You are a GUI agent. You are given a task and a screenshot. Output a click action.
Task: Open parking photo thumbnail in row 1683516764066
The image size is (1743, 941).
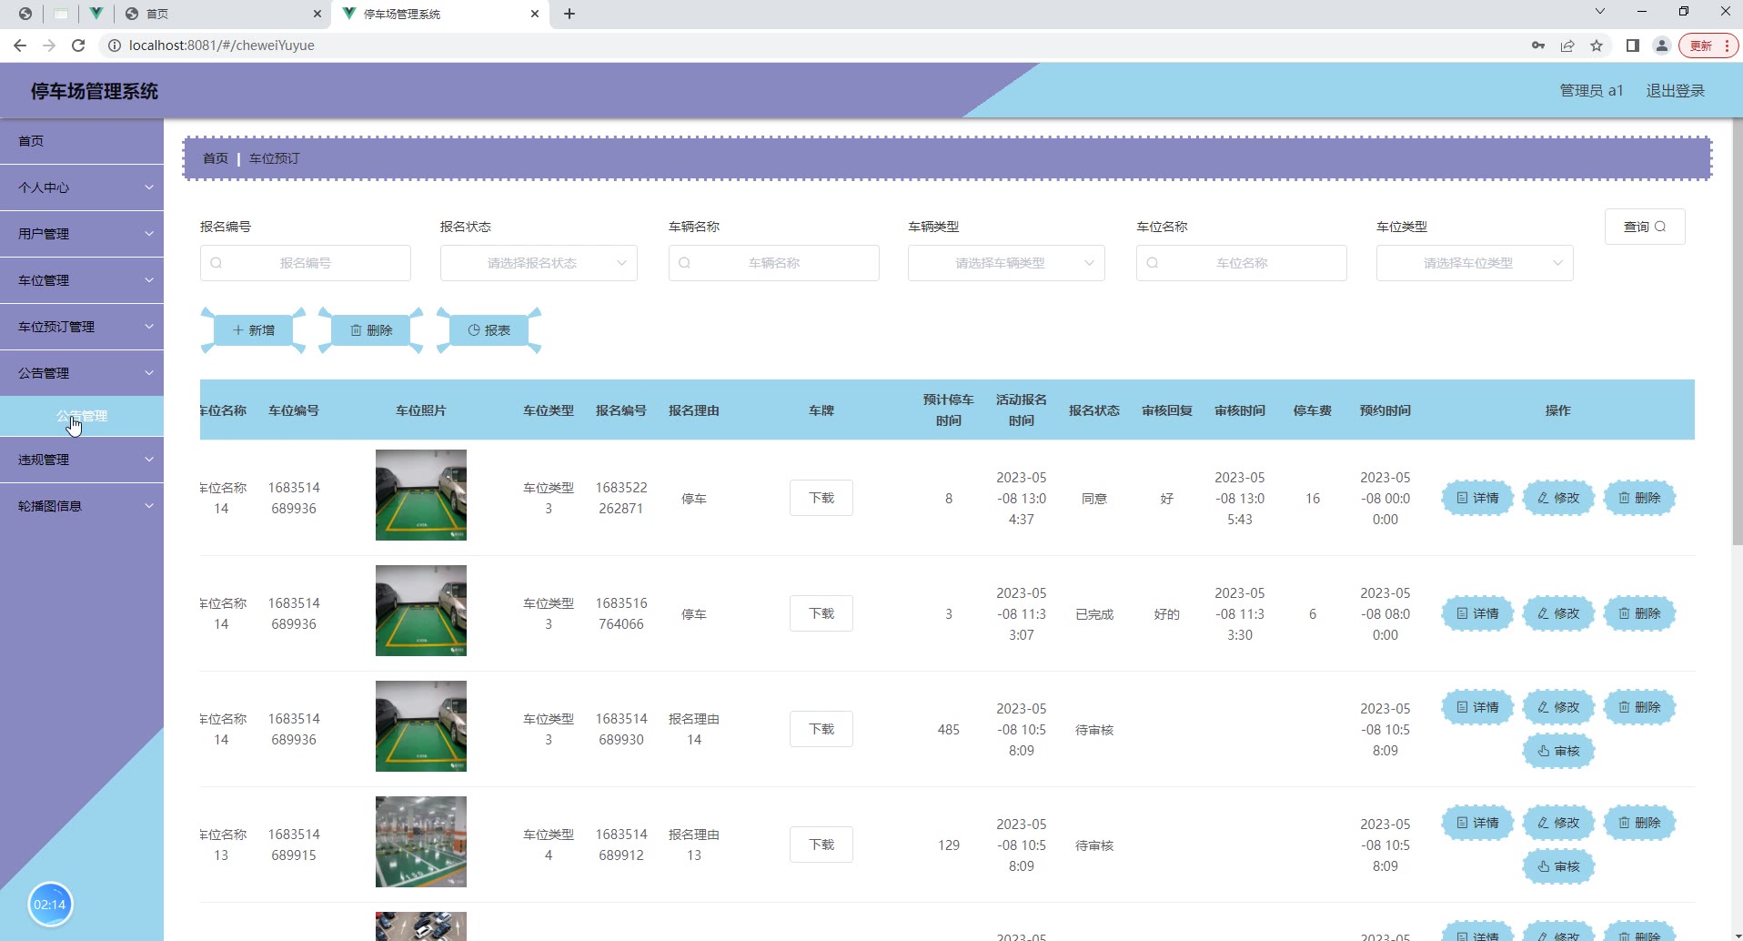pyautogui.click(x=421, y=611)
